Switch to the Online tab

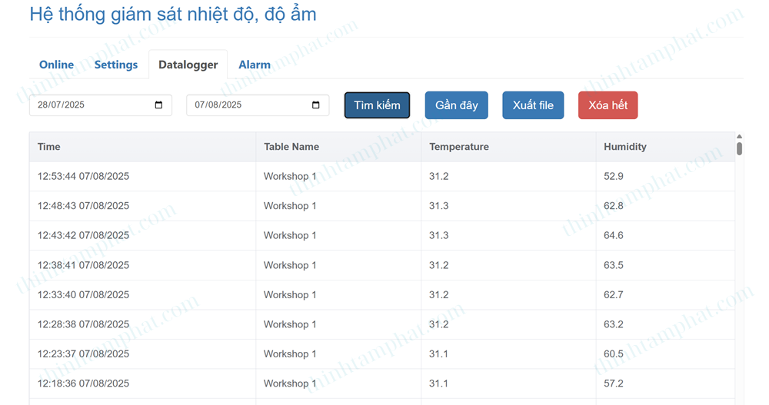56,65
